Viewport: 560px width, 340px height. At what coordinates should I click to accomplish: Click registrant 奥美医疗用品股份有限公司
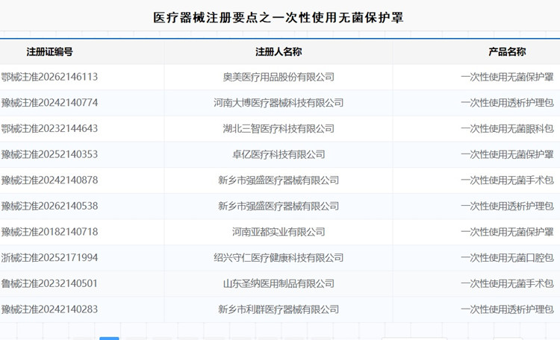point(279,77)
